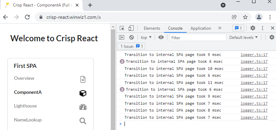Go back to previous page
This screenshot has width=276, height=130.
(x=6, y=17)
